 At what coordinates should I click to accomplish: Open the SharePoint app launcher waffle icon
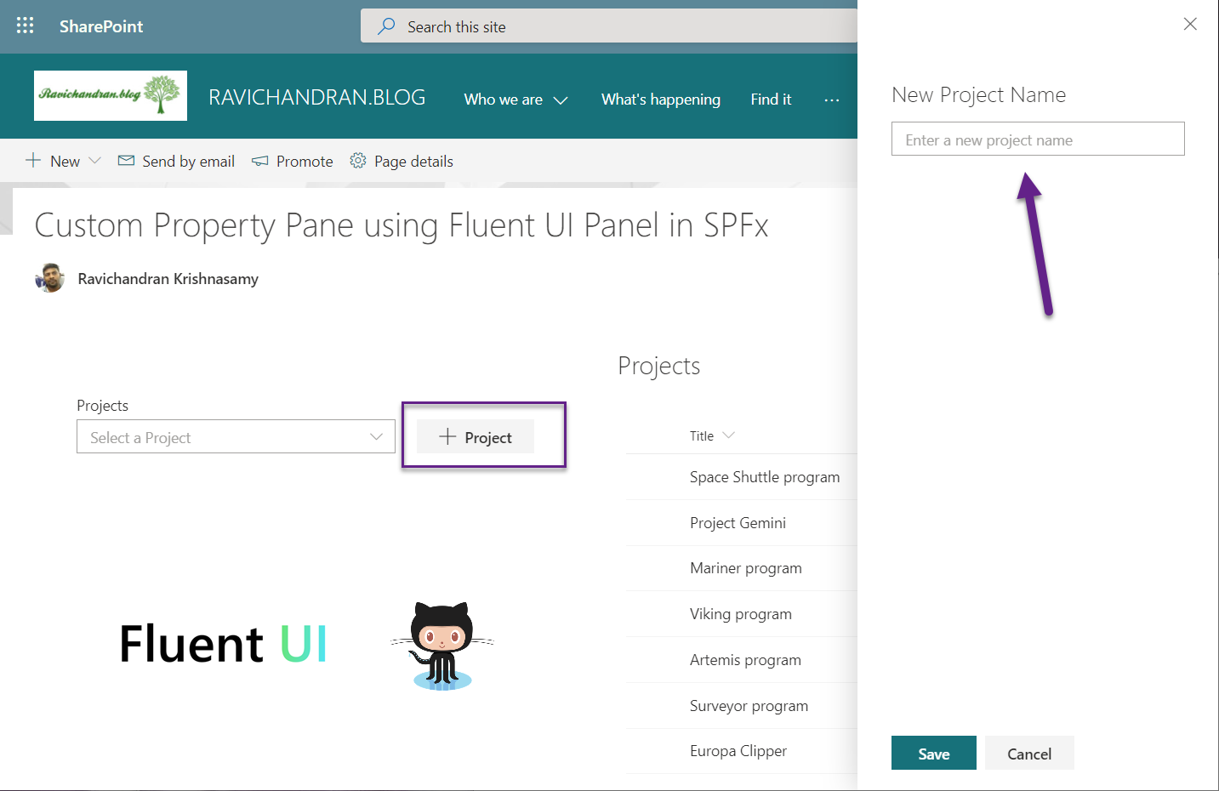(26, 26)
